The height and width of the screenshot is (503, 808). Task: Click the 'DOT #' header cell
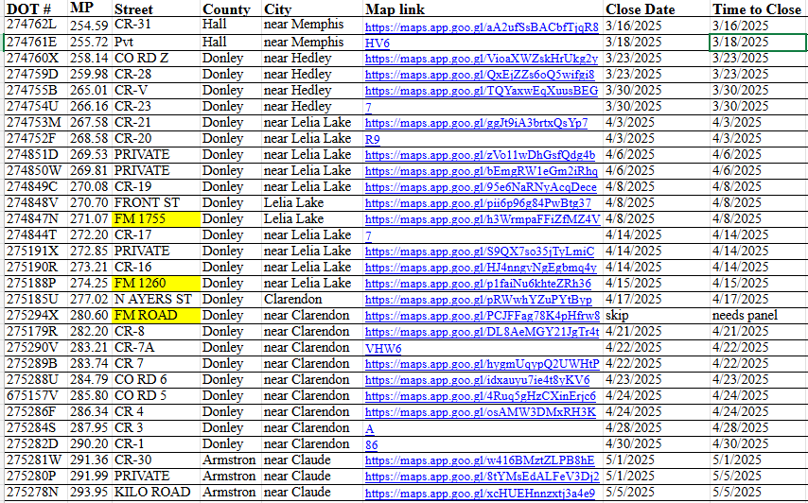pos(28,9)
